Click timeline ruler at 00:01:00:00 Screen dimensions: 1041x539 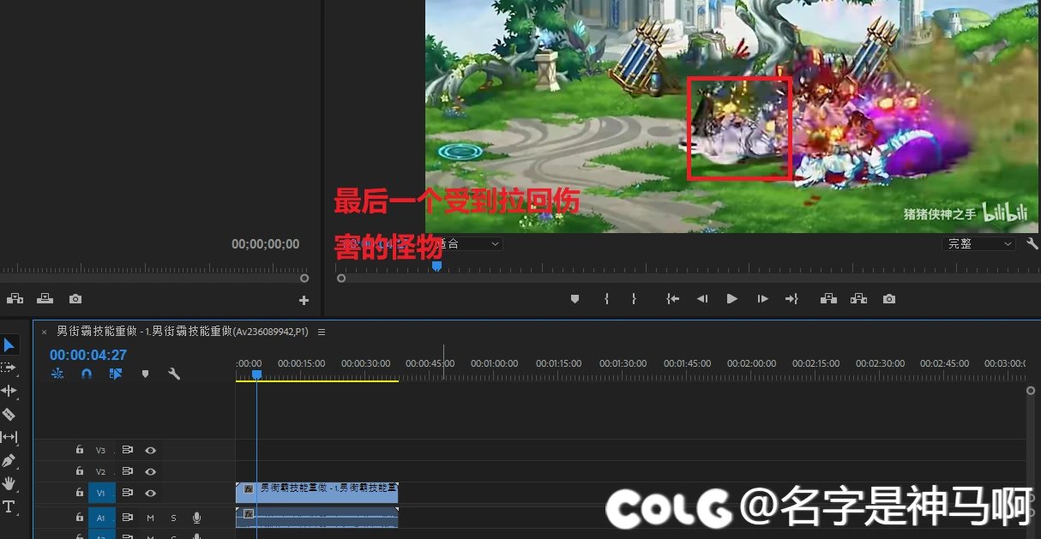tap(495, 363)
